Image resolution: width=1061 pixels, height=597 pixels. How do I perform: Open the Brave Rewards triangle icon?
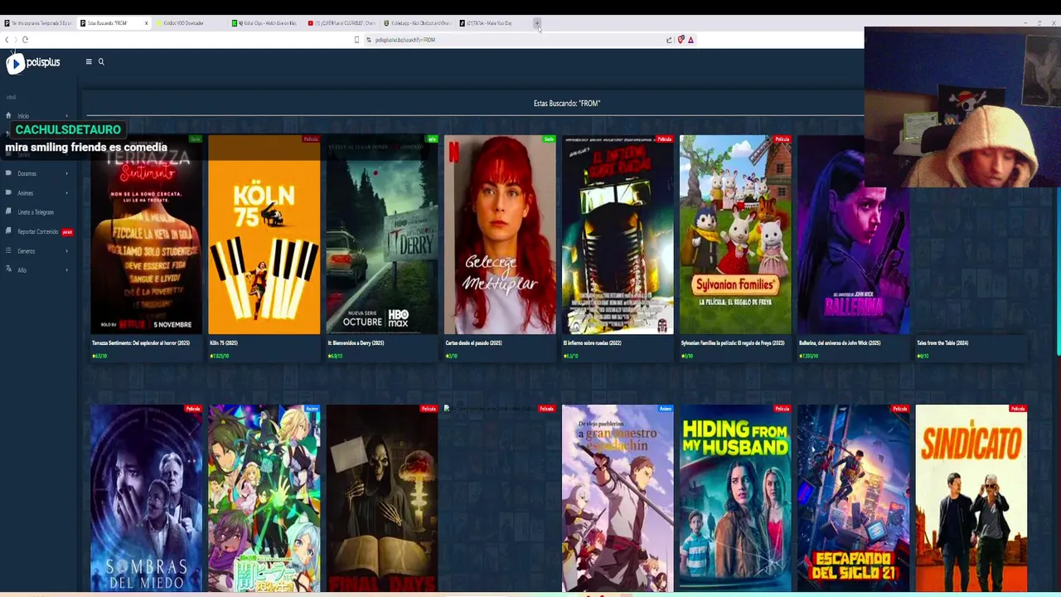[x=690, y=40]
